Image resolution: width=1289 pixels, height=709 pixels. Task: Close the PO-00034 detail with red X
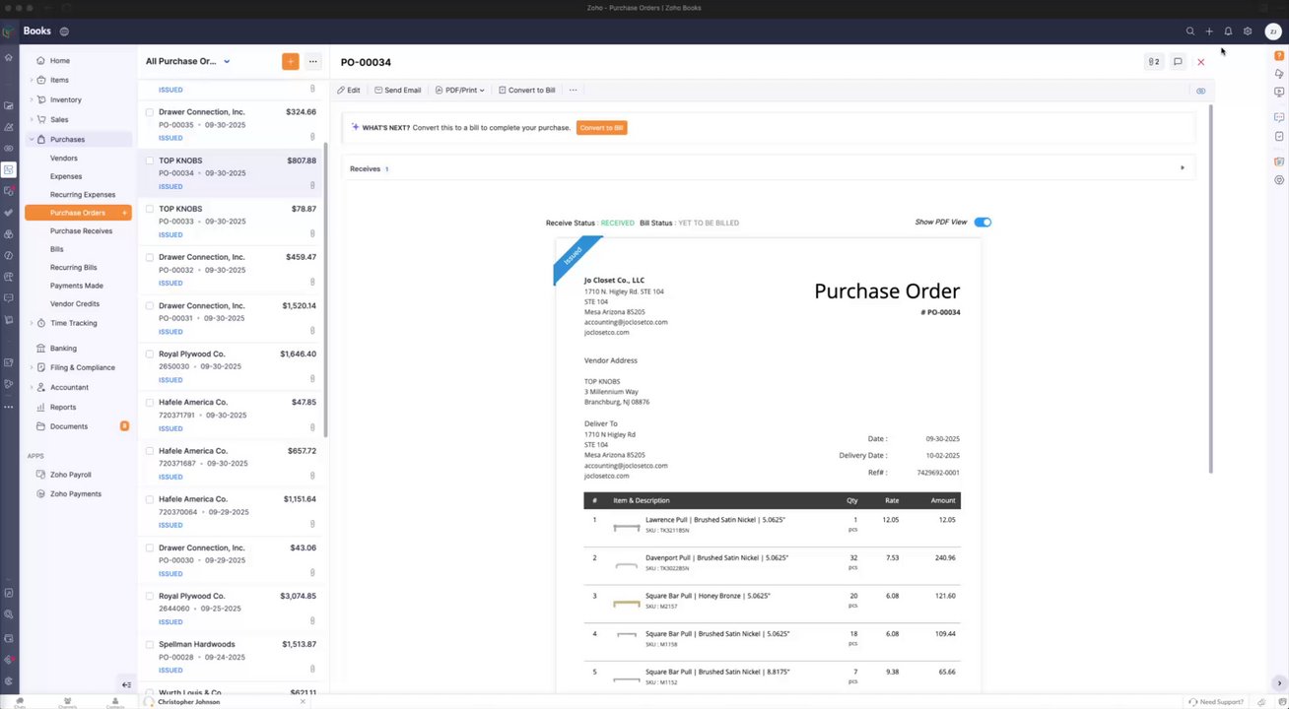click(1200, 62)
